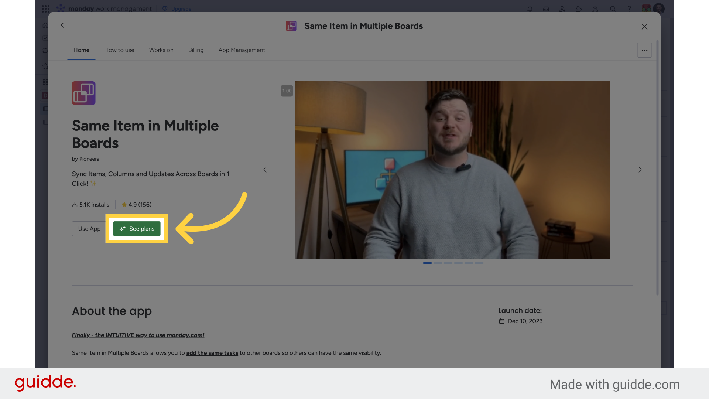This screenshot has width=709, height=399.
Task: Open the workspaces grid icon in the sidebar
Action: (45, 82)
